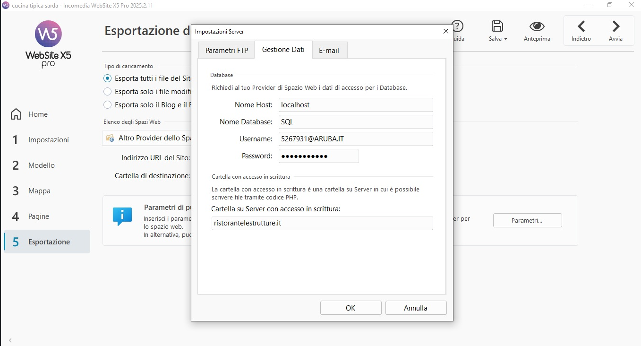Image resolution: width=641 pixels, height=346 pixels.
Task: Click the Home icon in sidebar
Action: point(16,114)
